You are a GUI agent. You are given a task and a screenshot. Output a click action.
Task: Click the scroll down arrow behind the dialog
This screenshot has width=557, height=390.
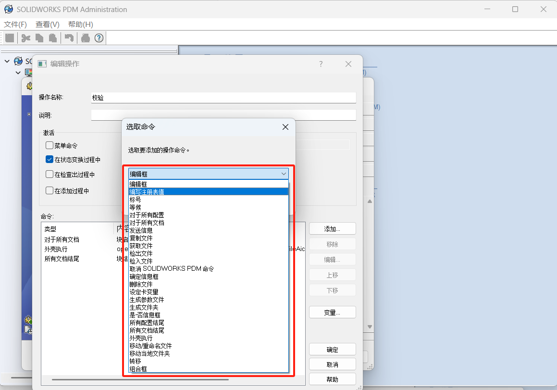370,327
